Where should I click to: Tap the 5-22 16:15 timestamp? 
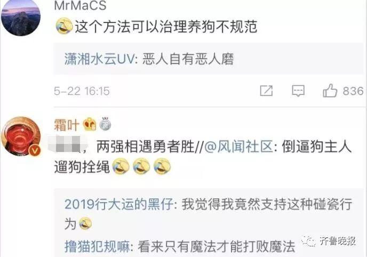pos(82,91)
